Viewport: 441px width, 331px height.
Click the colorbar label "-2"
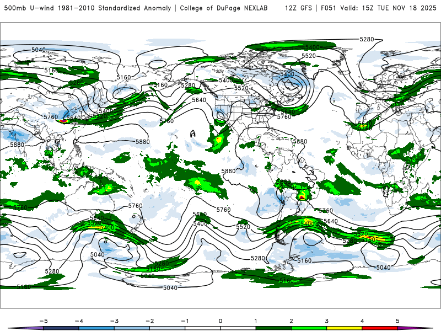pyautogui.click(x=149, y=321)
